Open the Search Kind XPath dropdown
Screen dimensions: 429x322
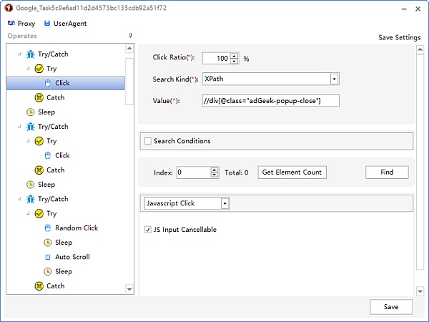(x=334, y=79)
